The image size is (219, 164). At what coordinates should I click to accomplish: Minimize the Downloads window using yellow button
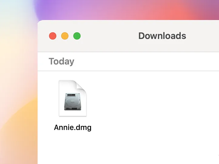(65, 36)
